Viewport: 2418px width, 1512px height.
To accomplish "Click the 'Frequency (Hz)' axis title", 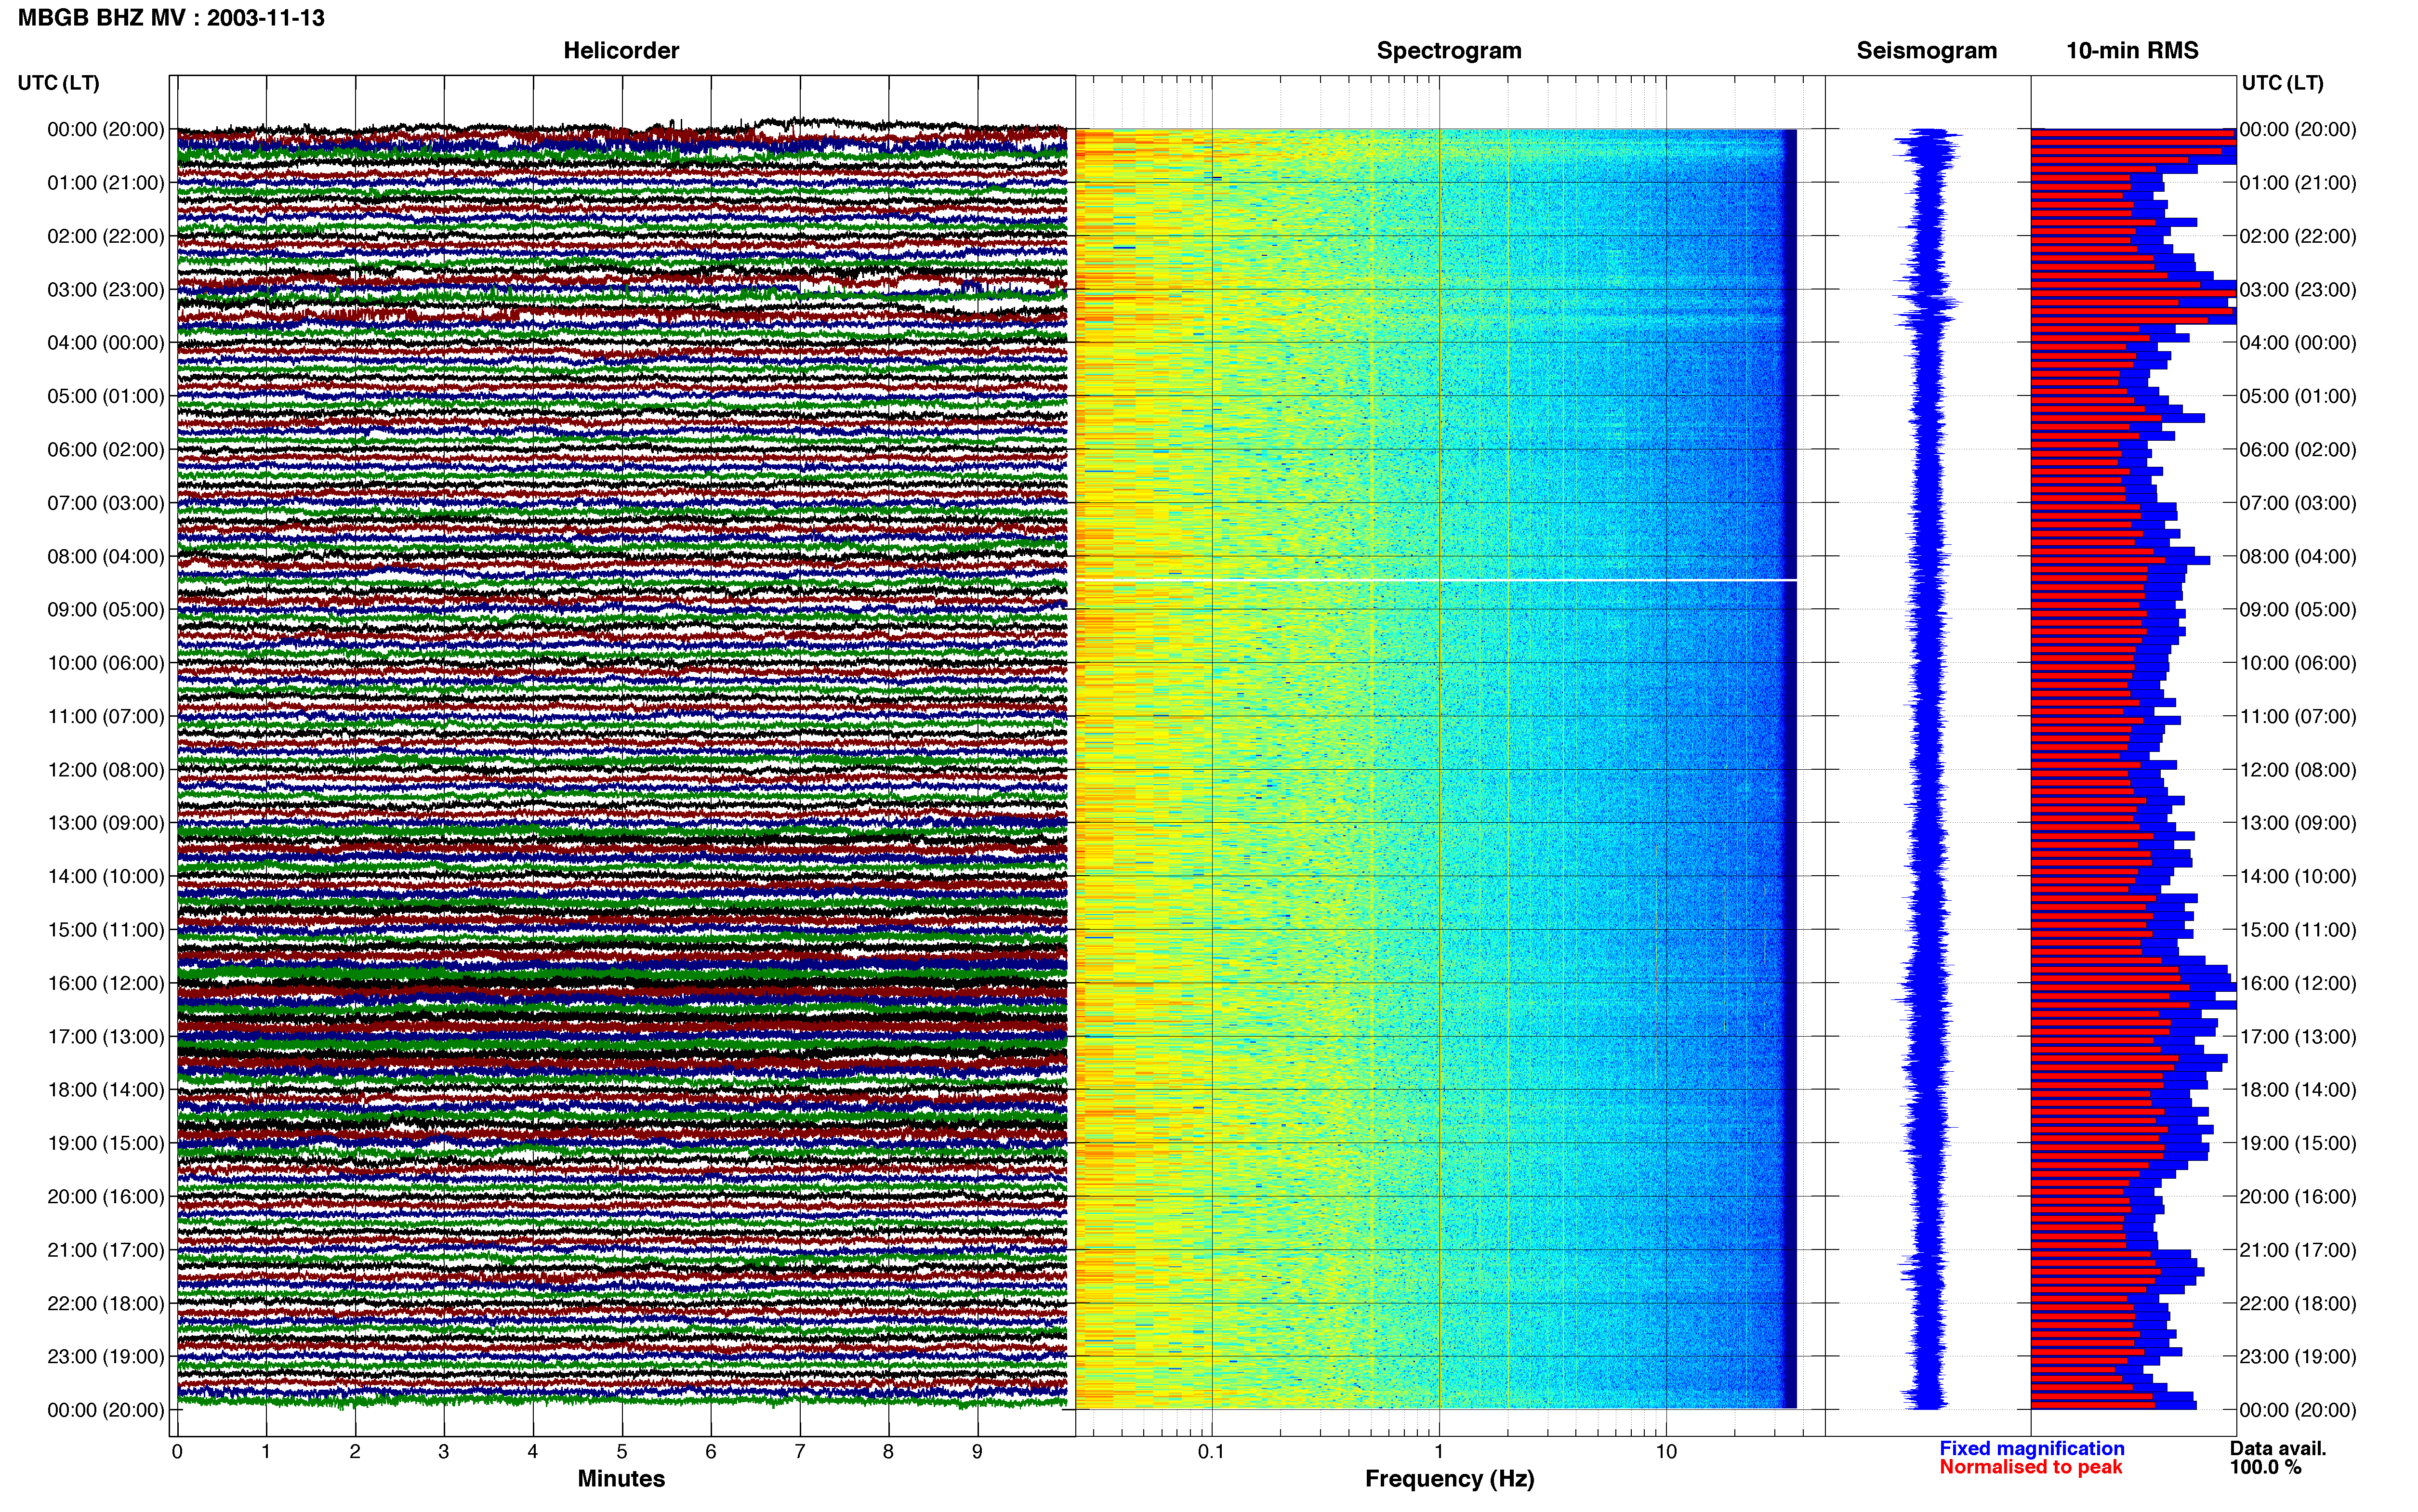I will (1449, 1479).
